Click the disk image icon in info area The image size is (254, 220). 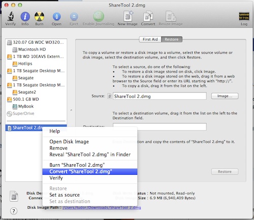pyautogui.click(x=14, y=196)
